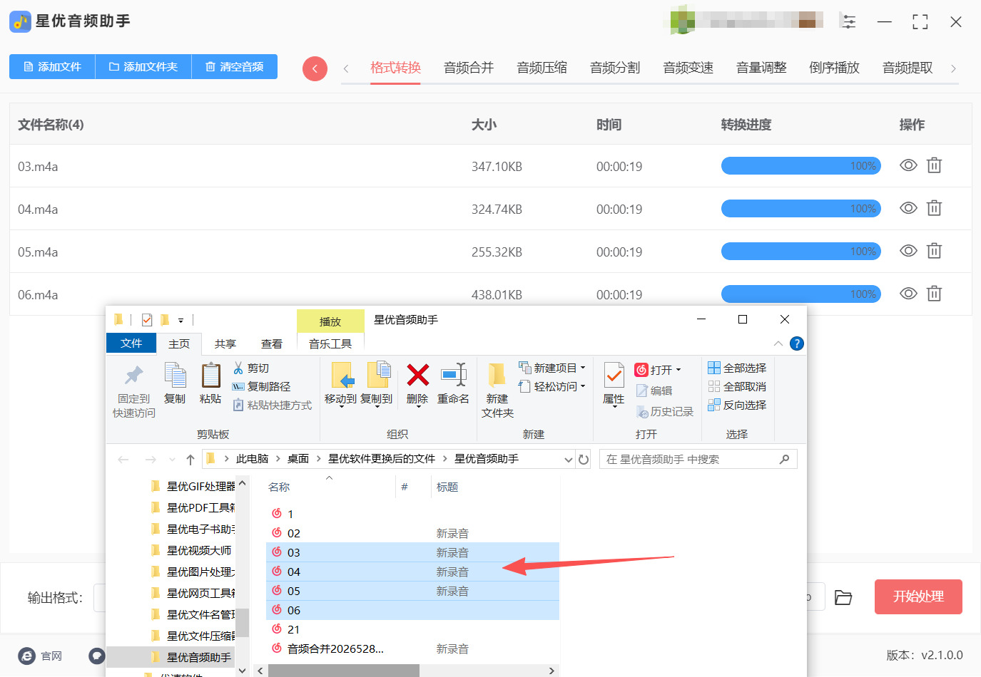
Task: Switch to 音频合并 tab
Action: point(469,68)
